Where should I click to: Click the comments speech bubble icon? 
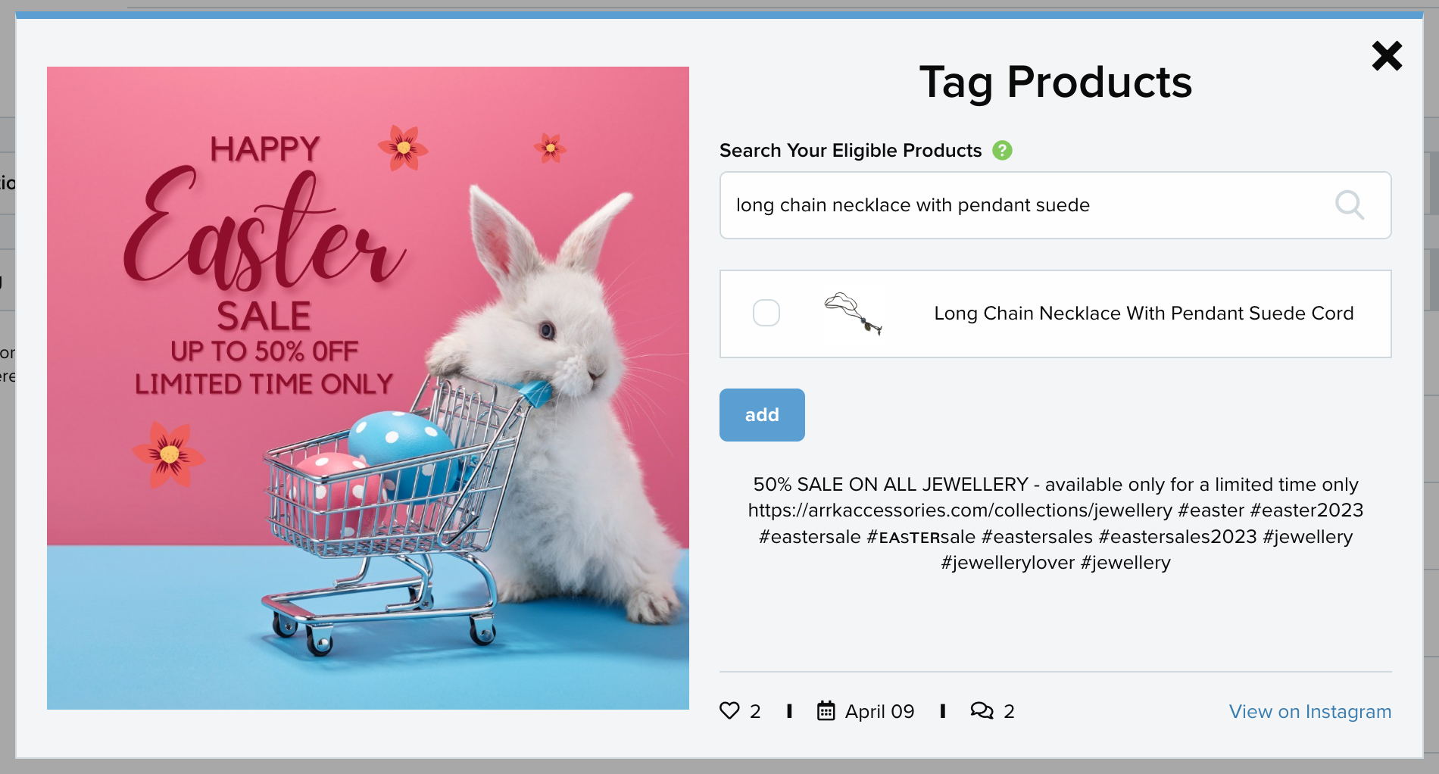pos(982,710)
